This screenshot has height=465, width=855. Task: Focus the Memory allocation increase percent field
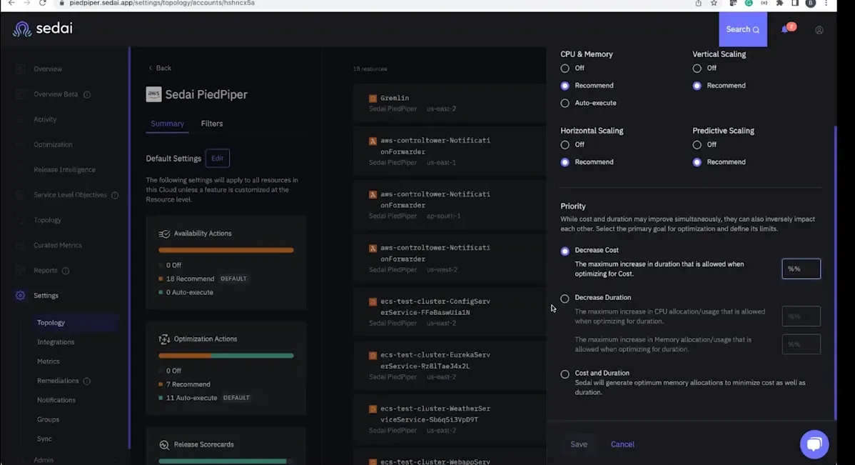tap(801, 344)
